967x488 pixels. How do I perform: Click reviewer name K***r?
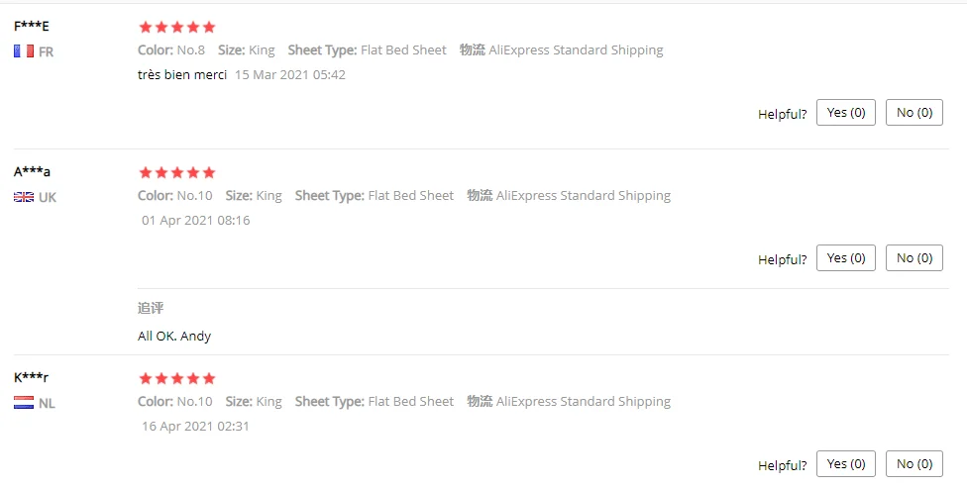tap(32, 377)
